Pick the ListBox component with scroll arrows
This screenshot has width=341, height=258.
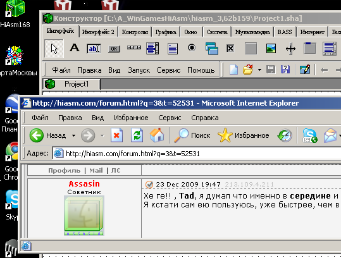tap(152, 48)
